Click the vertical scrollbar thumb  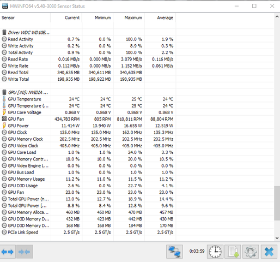pyautogui.click(x=277, y=203)
